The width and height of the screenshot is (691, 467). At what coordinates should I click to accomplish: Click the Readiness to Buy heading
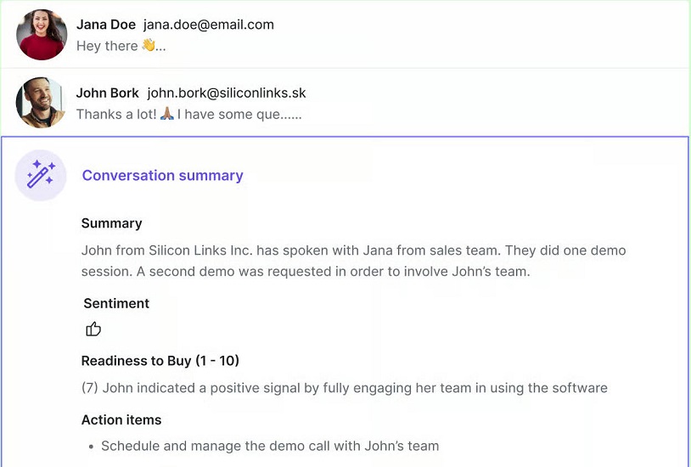(160, 361)
